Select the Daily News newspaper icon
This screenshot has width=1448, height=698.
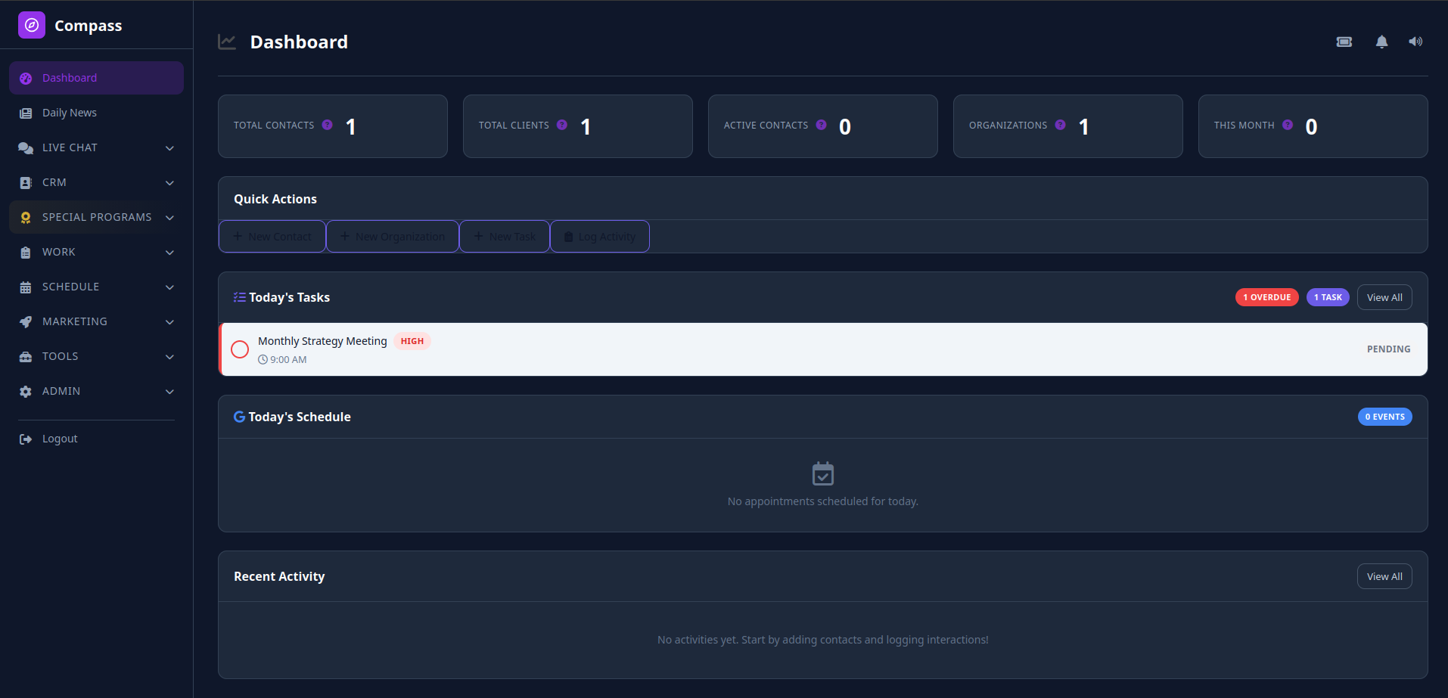click(x=25, y=112)
